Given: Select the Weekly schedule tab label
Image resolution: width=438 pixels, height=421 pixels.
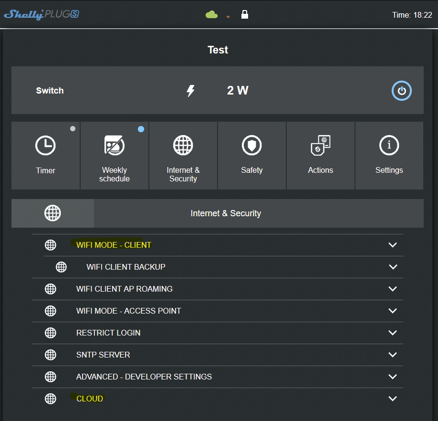Looking at the screenshot, I should pyautogui.click(x=115, y=174).
